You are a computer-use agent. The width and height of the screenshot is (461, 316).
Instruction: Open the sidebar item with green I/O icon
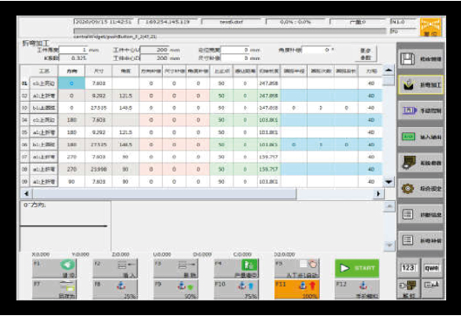pos(420,137)
